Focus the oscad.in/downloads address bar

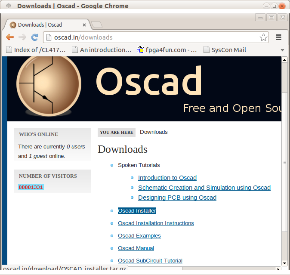[x=156, y=37]
